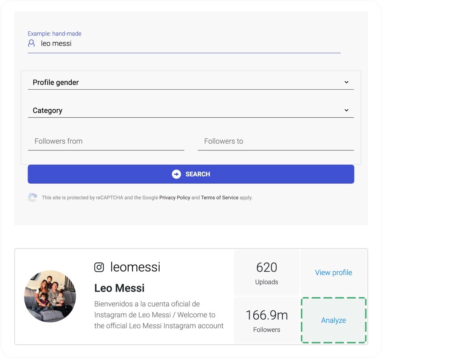Screen dimensions: 453x363
Task: Click the Analyze button
Action: (x=334, y=320)
